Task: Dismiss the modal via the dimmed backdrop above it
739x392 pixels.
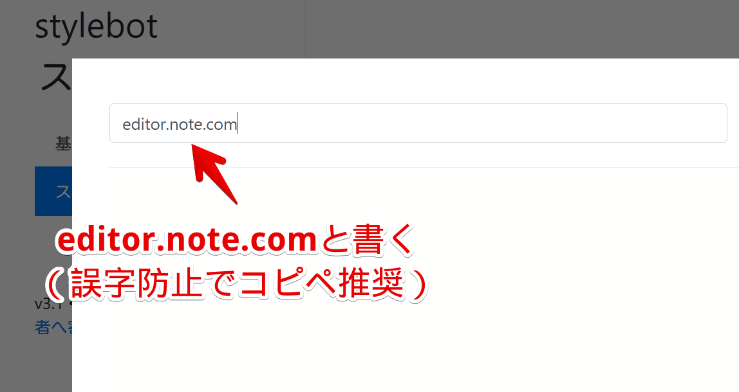Action: pos(518,28)
